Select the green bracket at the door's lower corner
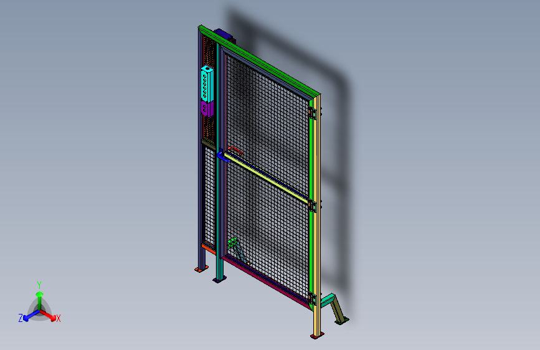Image resolution: width=540 pixels, height=350 pixels. point(232,242)
